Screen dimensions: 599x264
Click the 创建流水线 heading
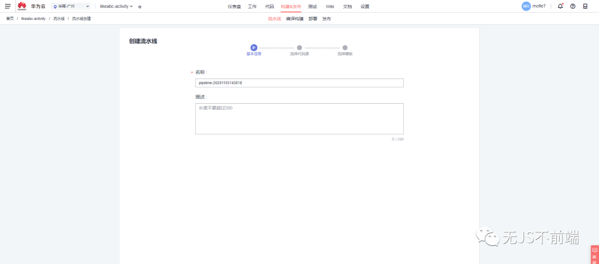tap(143, 41)
